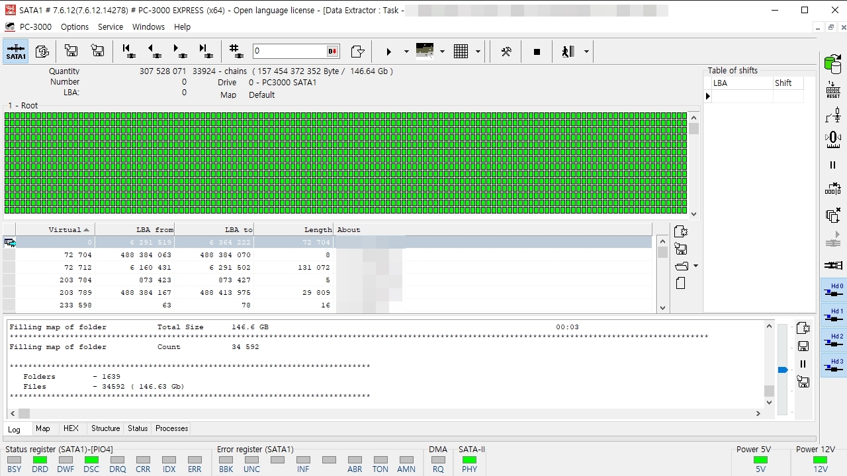The image size is (847, 476).
Task: Click the RESET icon in right sidebar
Action: tap(833, 91)
